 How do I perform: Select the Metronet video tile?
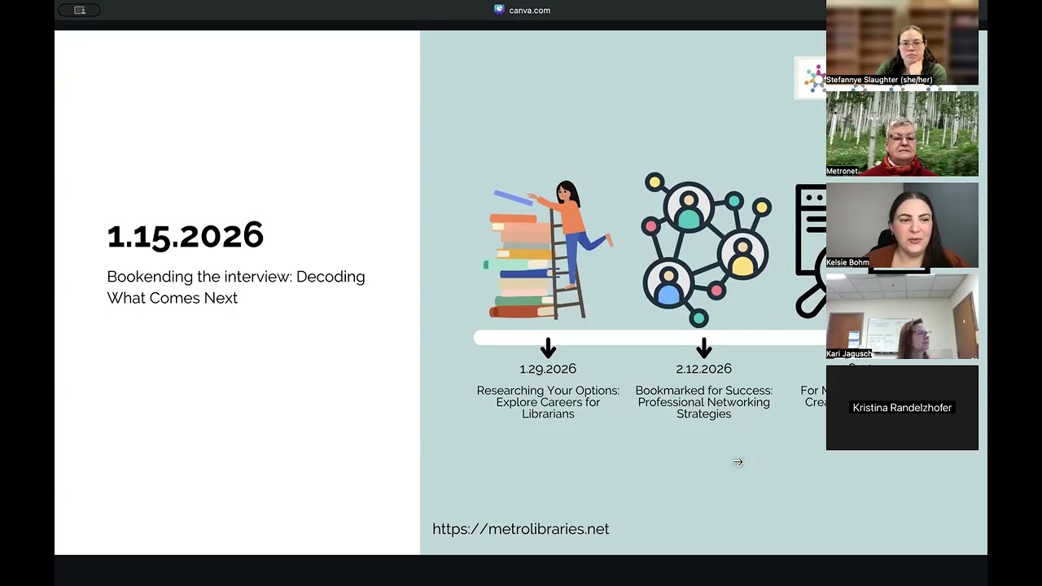tap(902, 133)
